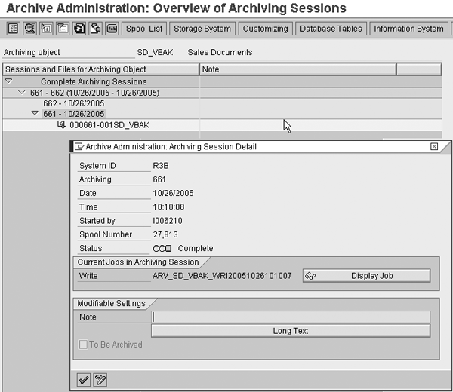This screenshot has width=453, height=392.
Task: Click Display Job button
Action: (x=366, y=276)
